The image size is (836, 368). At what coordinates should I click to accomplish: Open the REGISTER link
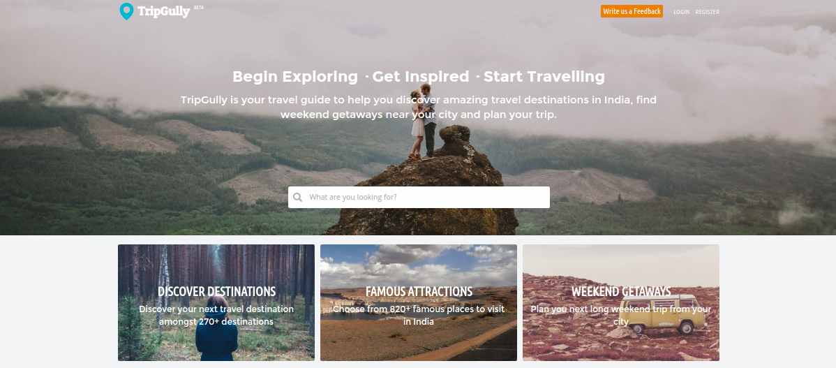click(708, 12)
